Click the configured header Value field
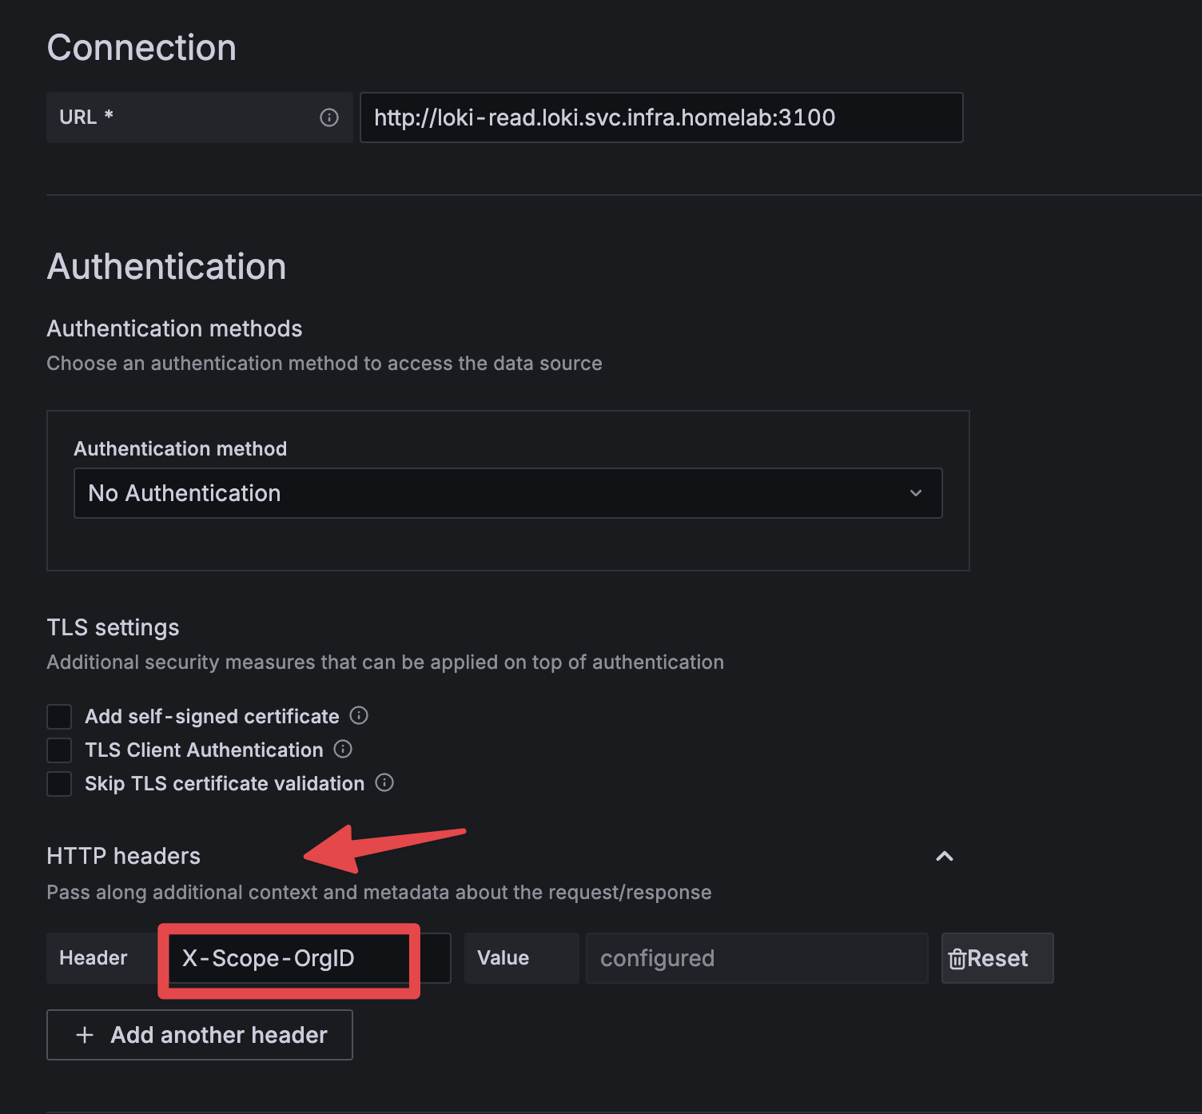The height and width of the screenshot is (1114, 1202). (756, 958)
